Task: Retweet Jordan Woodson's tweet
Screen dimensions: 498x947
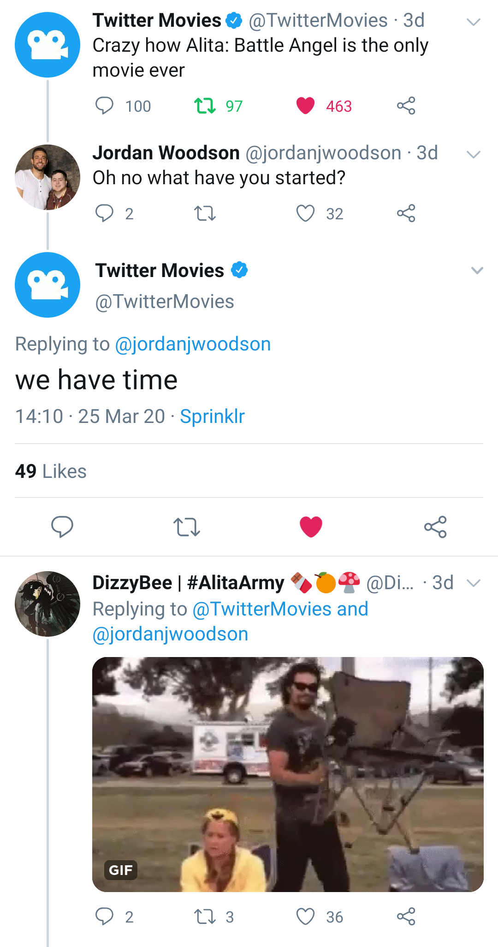Action: (205, 213)
